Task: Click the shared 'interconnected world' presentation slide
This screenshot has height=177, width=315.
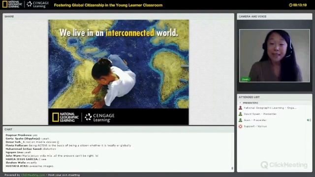Action: 119,72
